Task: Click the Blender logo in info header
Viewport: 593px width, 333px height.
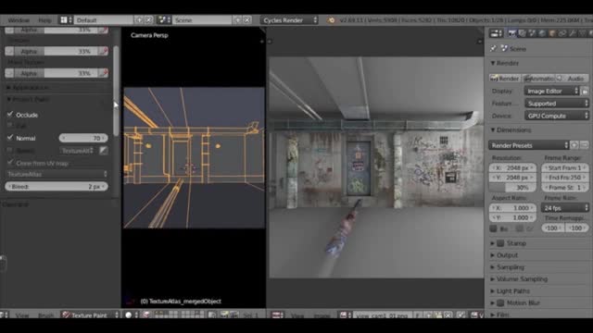Action: [x=332, y=20]
